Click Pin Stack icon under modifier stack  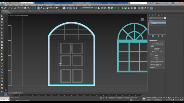(x=149, y=36)
